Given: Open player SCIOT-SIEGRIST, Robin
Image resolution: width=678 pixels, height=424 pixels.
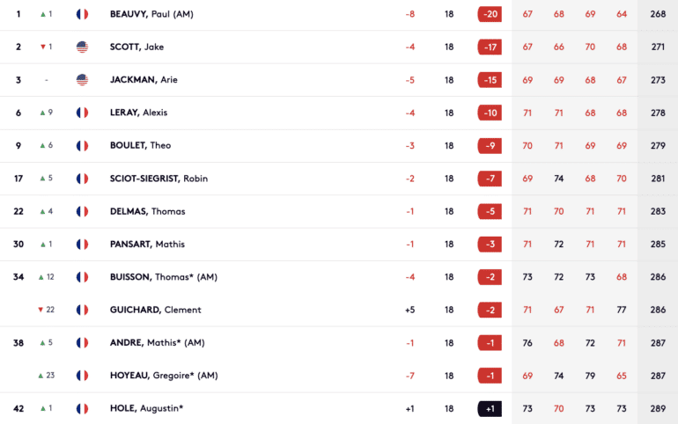Looking at the screenshot, I should (158, 179).
